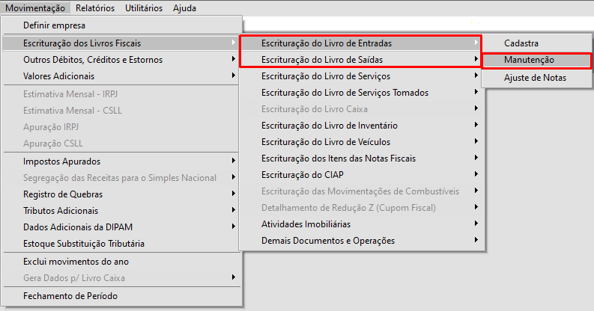Expand Escrituração dos Livros Fiscais submenu
The width and height of the screenshot is (594, 311).
tap(122, 43)
